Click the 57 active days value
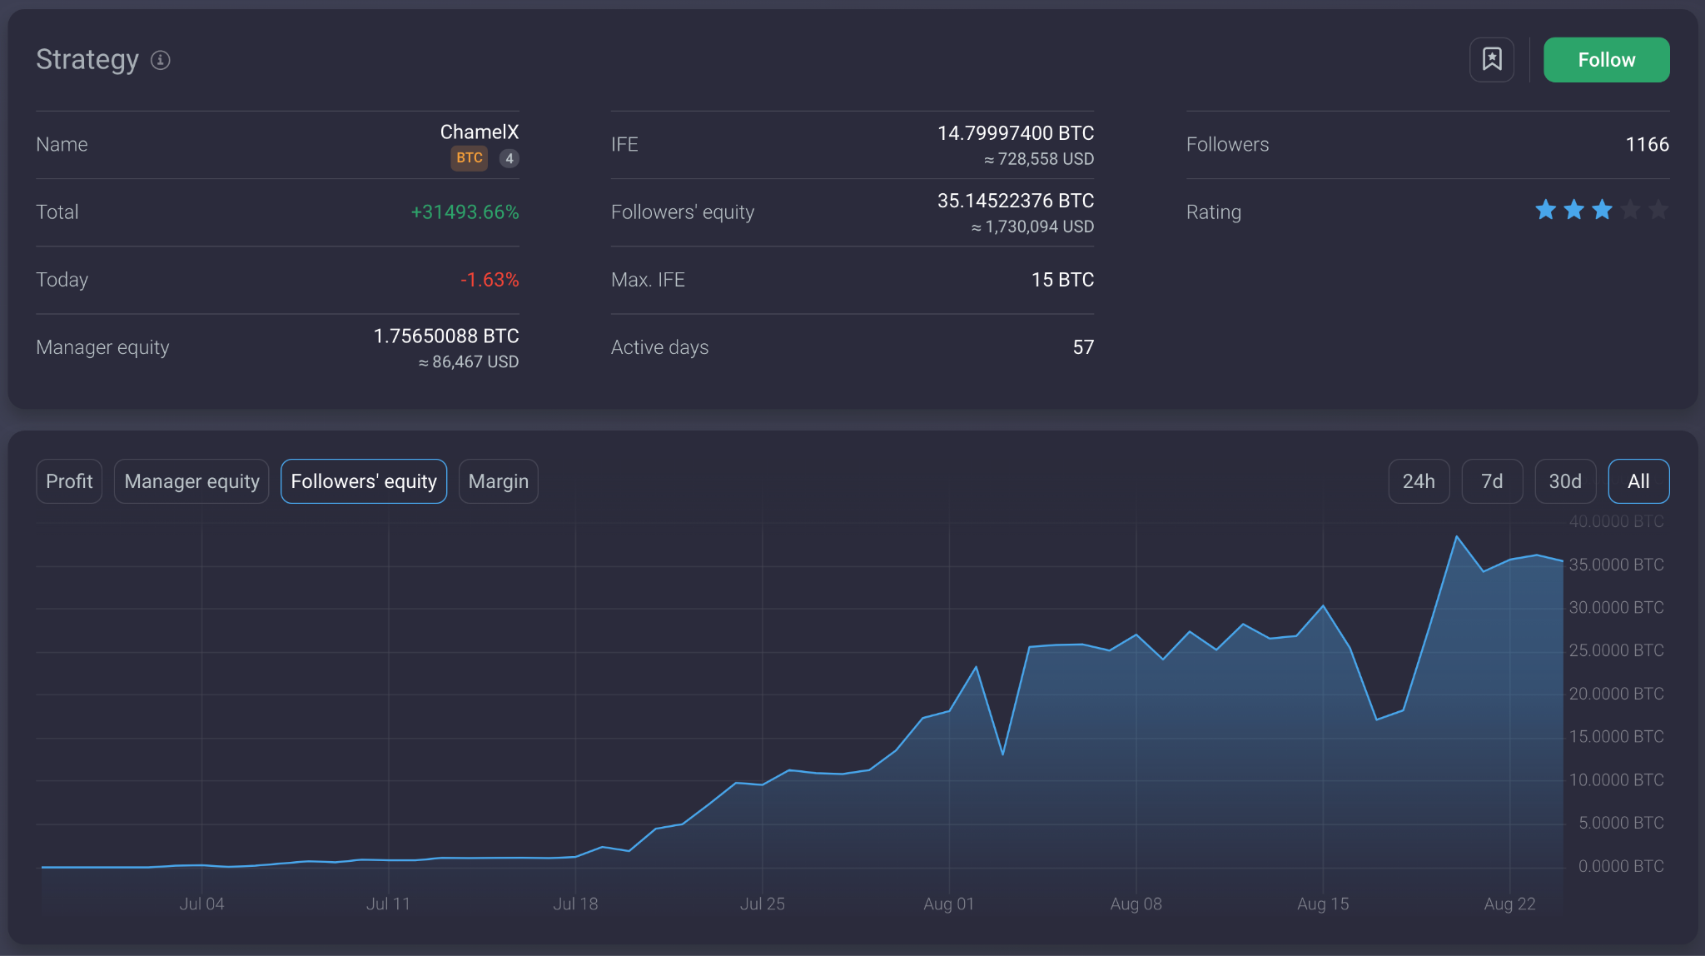The image size is (1705, 956). (1084, 347)
